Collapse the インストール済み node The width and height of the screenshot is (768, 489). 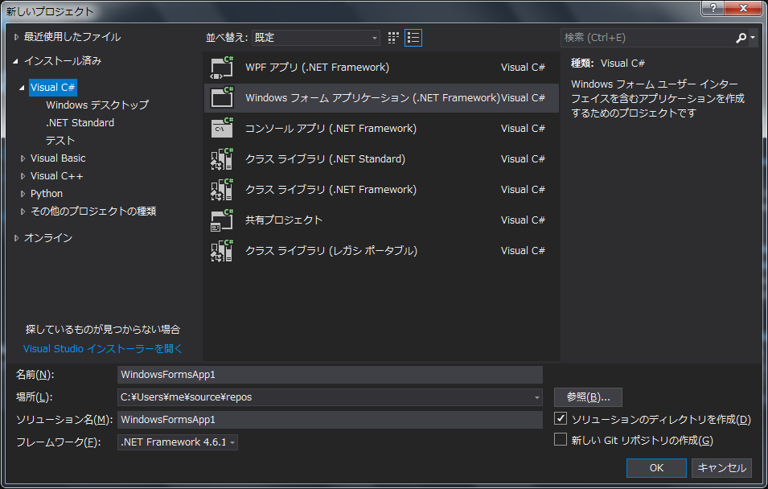[x=15, y=61]
